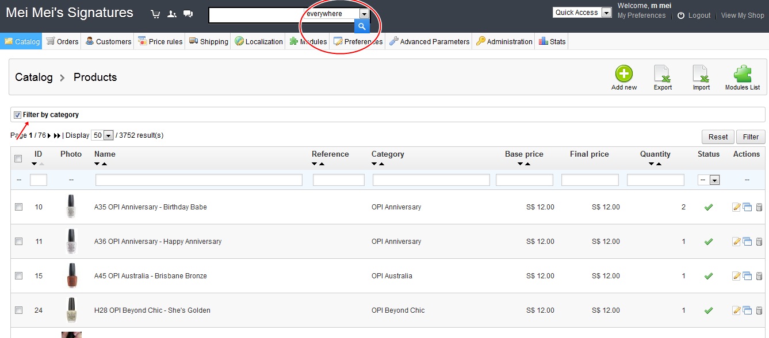This screenshot has width=769, height=338.
Task: Toggle status checkmark for Brisbane Bronze
Action: 709,276
